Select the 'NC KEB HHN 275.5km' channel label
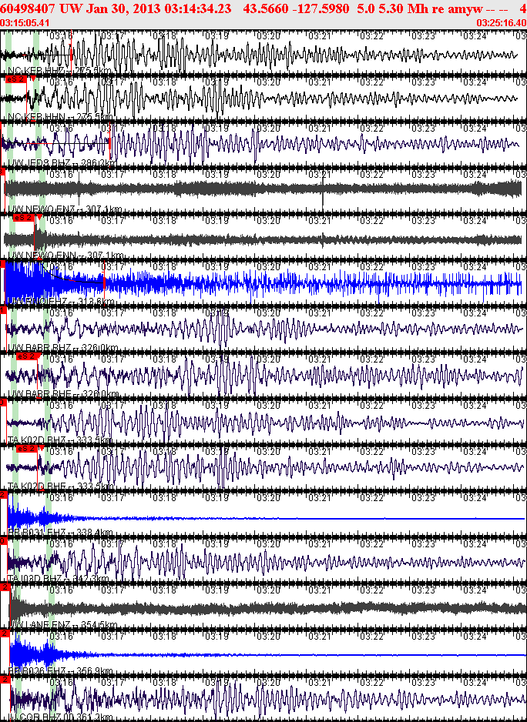 point(60,116)
